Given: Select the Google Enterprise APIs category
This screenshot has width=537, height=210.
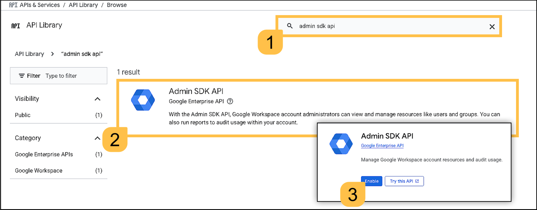Looking at the screenshot, I should tap(44, 154).
